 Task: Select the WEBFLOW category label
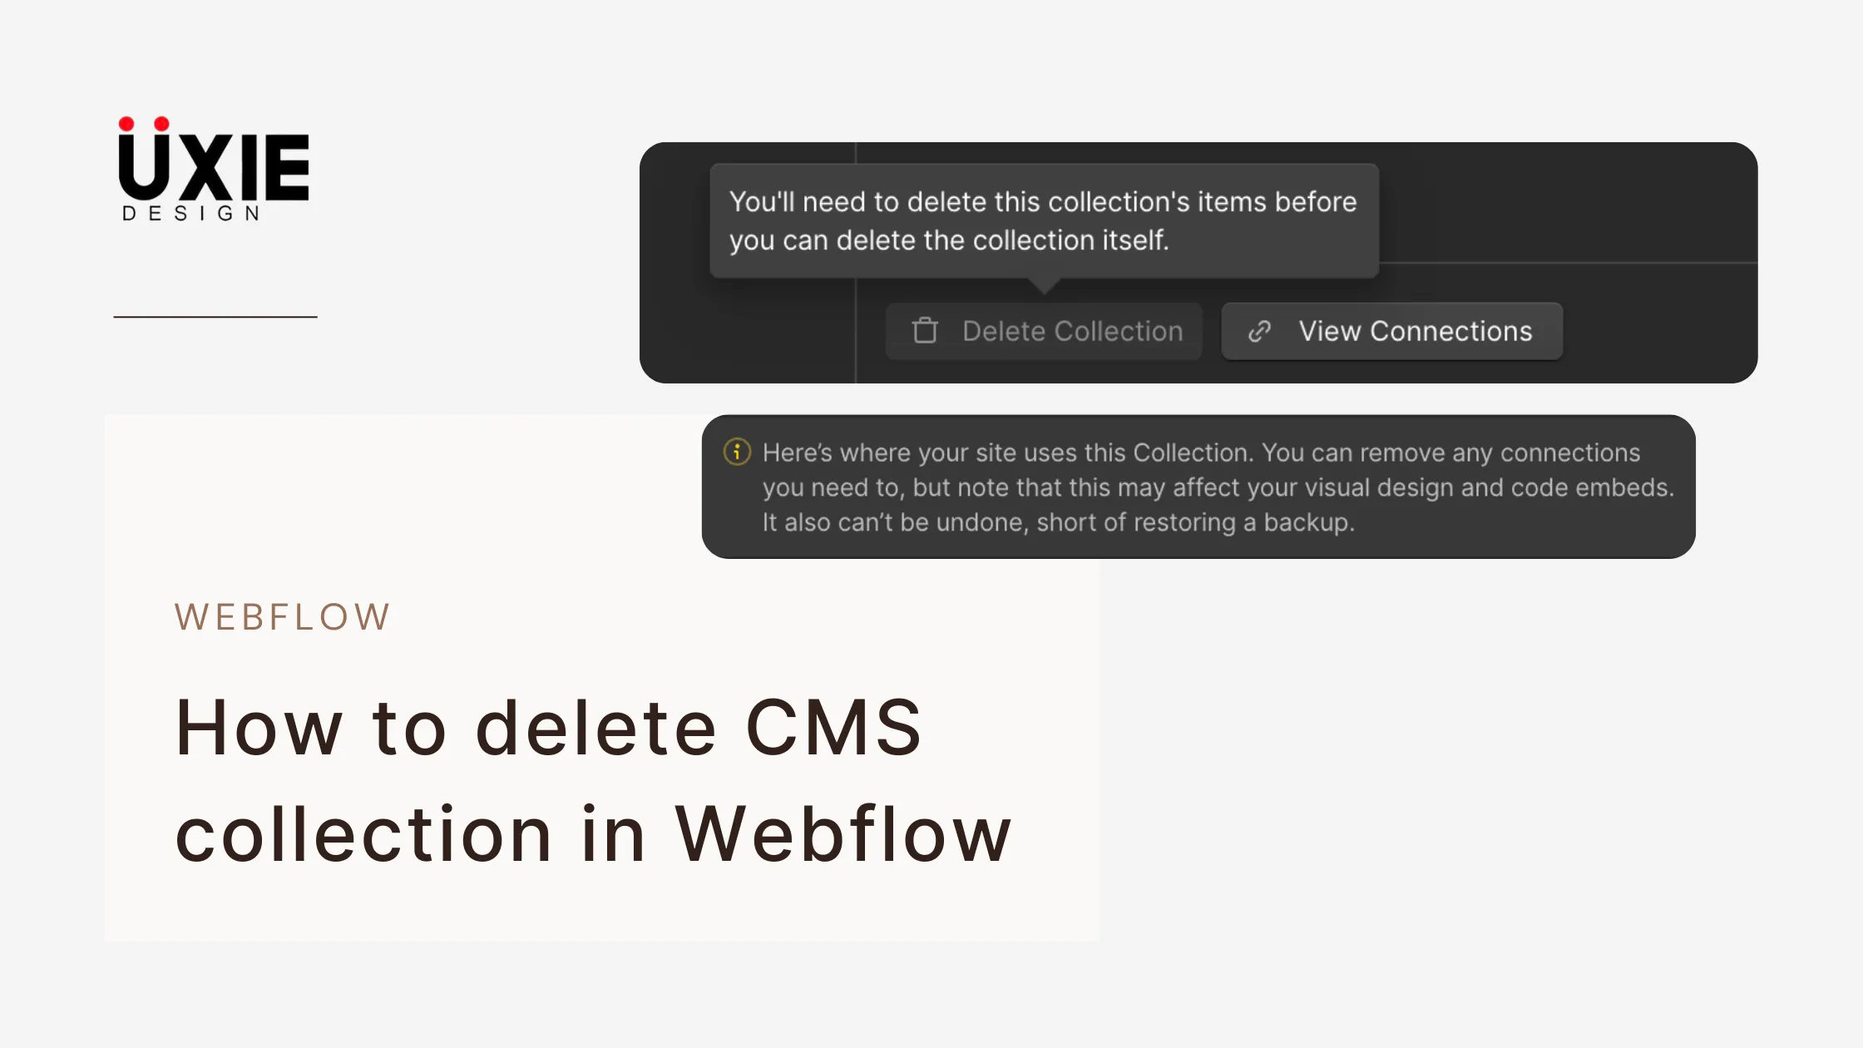click(283, 615)
